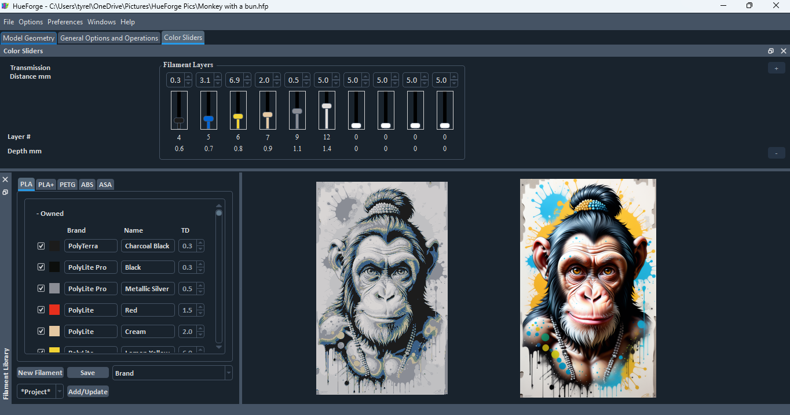Click the HueForge icon in the title bar
This screenshot has width=790, height=415.
(x=6, y=6)
